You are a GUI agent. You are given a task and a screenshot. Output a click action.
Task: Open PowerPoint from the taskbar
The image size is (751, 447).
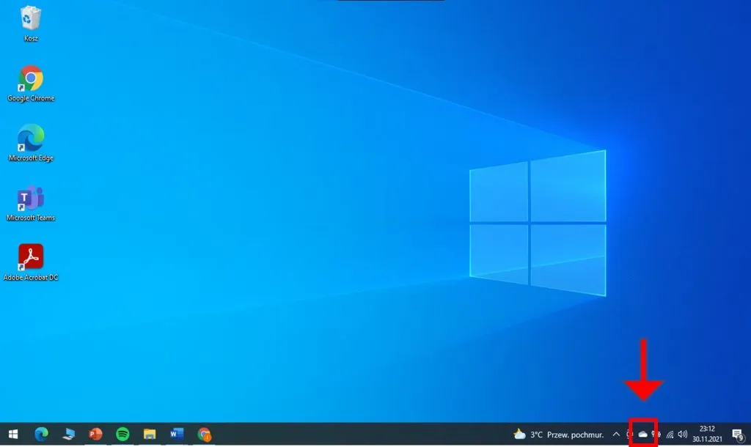point(95,434)
